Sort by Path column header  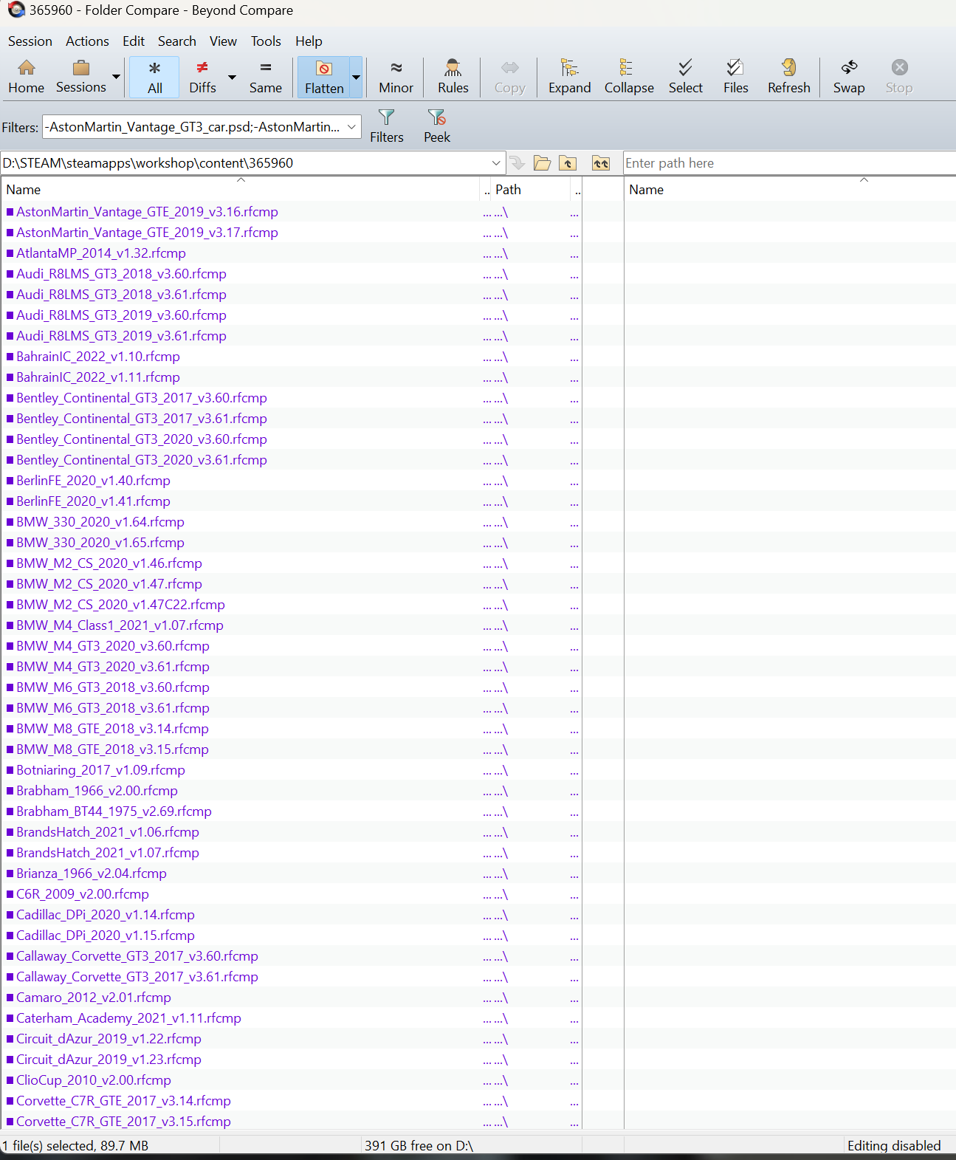tap(530, 190)
